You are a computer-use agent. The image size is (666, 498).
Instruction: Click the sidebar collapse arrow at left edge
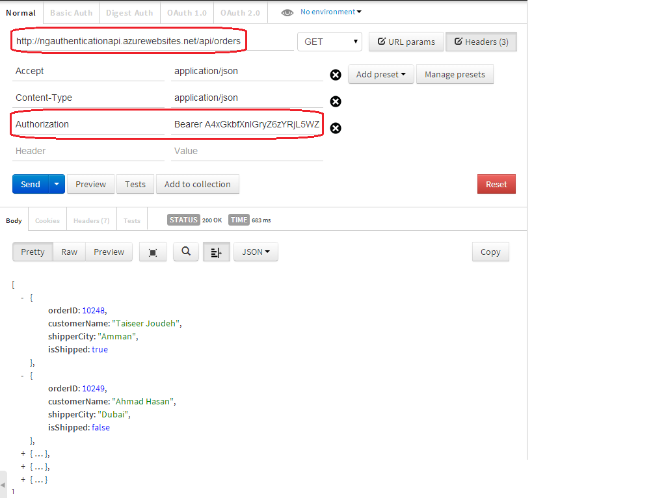click(3, 484)
